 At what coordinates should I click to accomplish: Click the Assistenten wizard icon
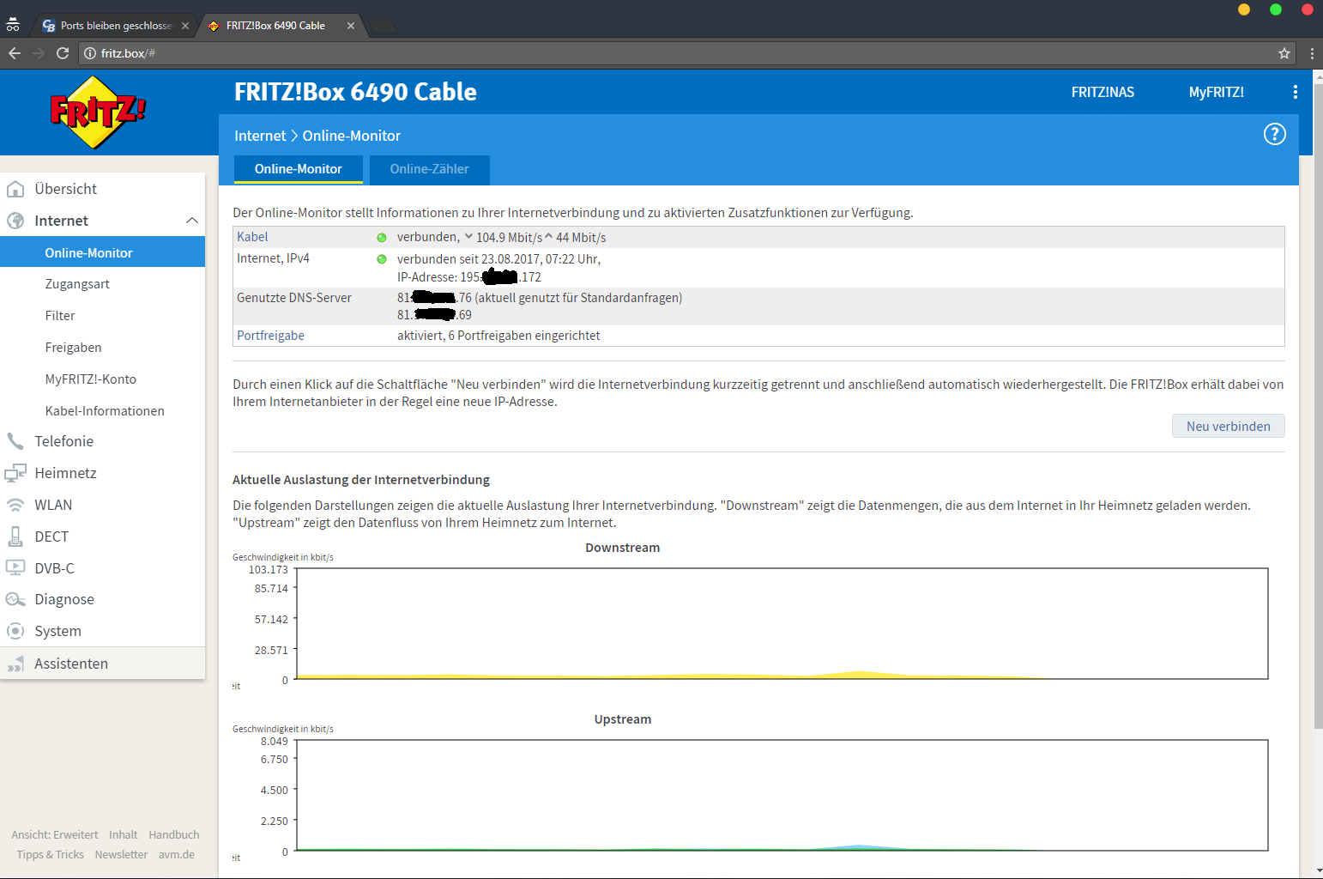[15, 664]
